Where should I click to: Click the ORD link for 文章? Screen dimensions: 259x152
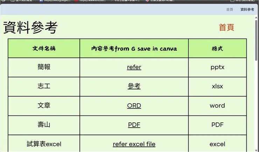(x=134, y=105)
